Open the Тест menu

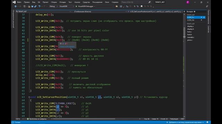[70, 2]
